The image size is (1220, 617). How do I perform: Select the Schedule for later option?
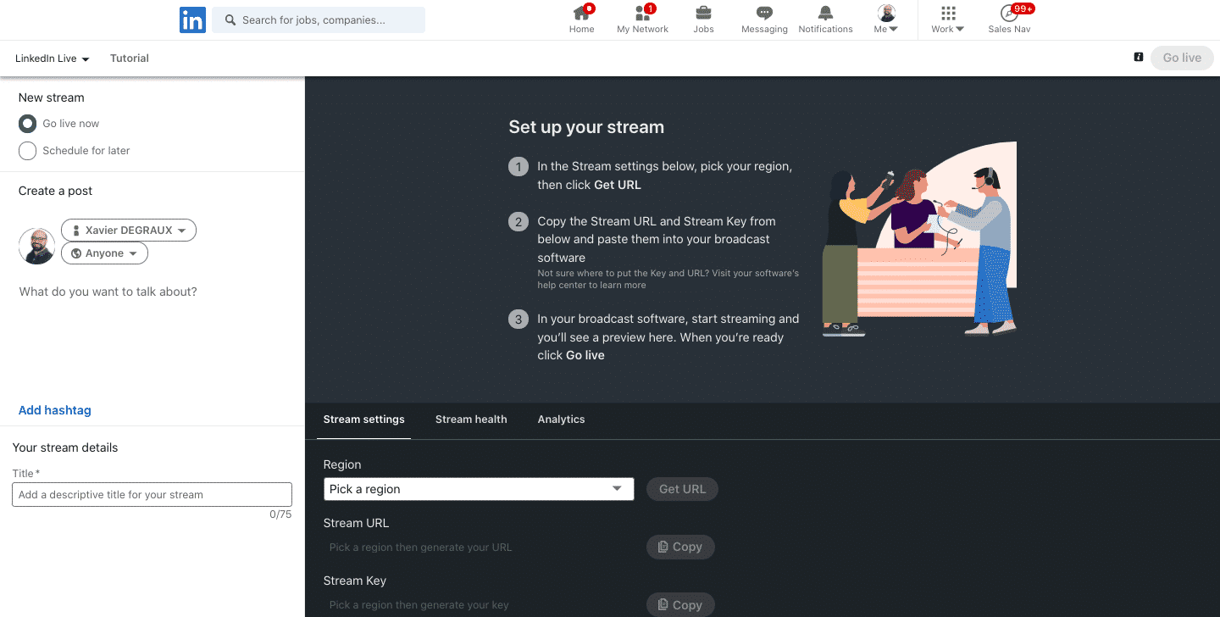[x=28, y=151]
